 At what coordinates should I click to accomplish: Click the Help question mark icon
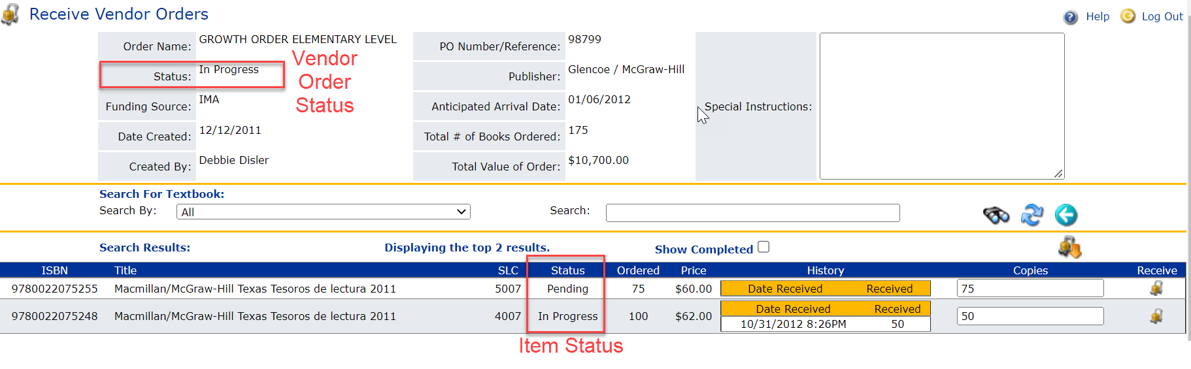tap(1071, 17)
